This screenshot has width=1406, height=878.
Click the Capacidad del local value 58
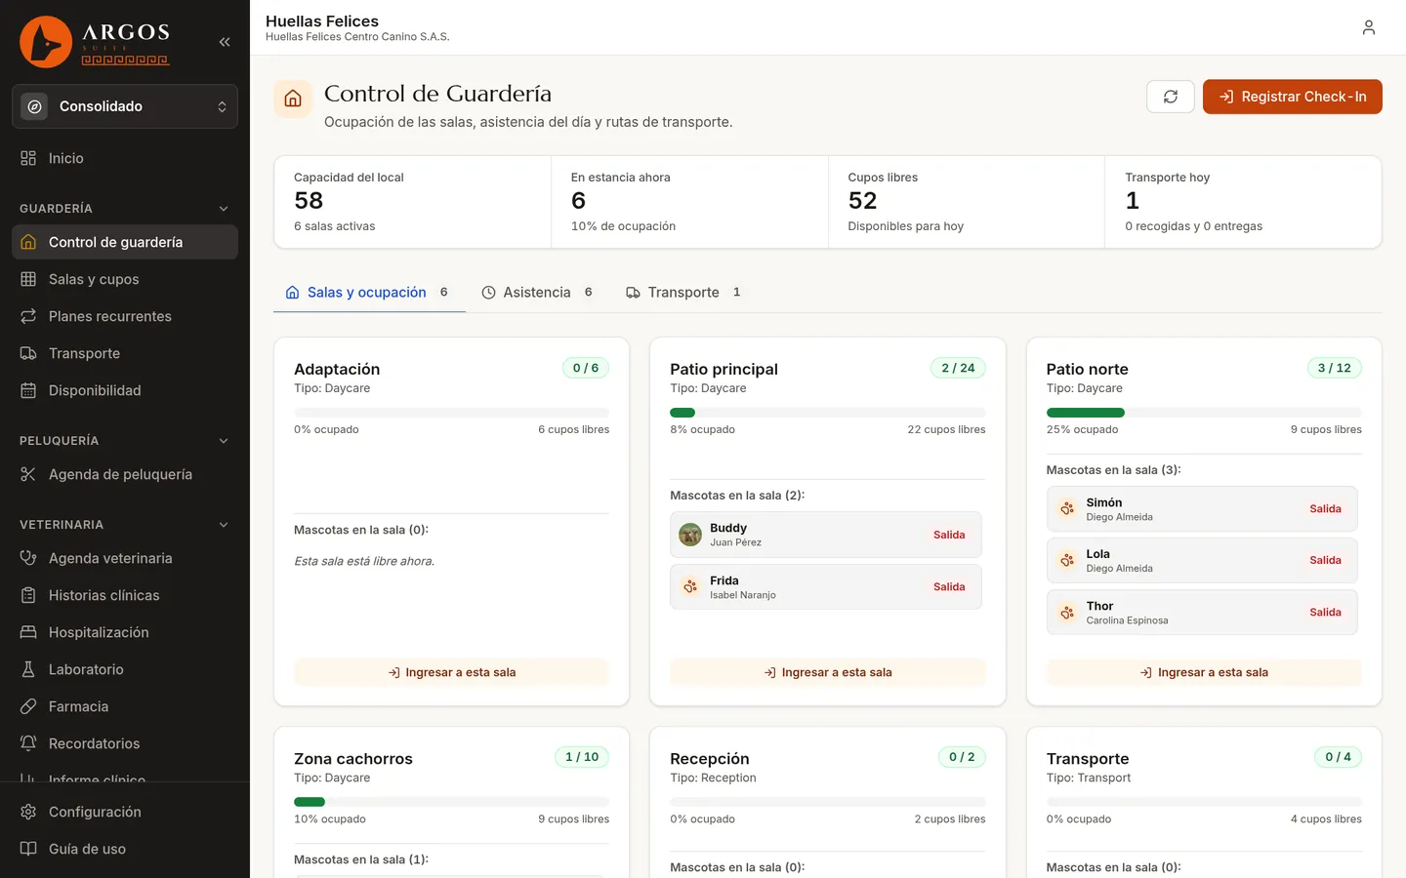point(309,201)
